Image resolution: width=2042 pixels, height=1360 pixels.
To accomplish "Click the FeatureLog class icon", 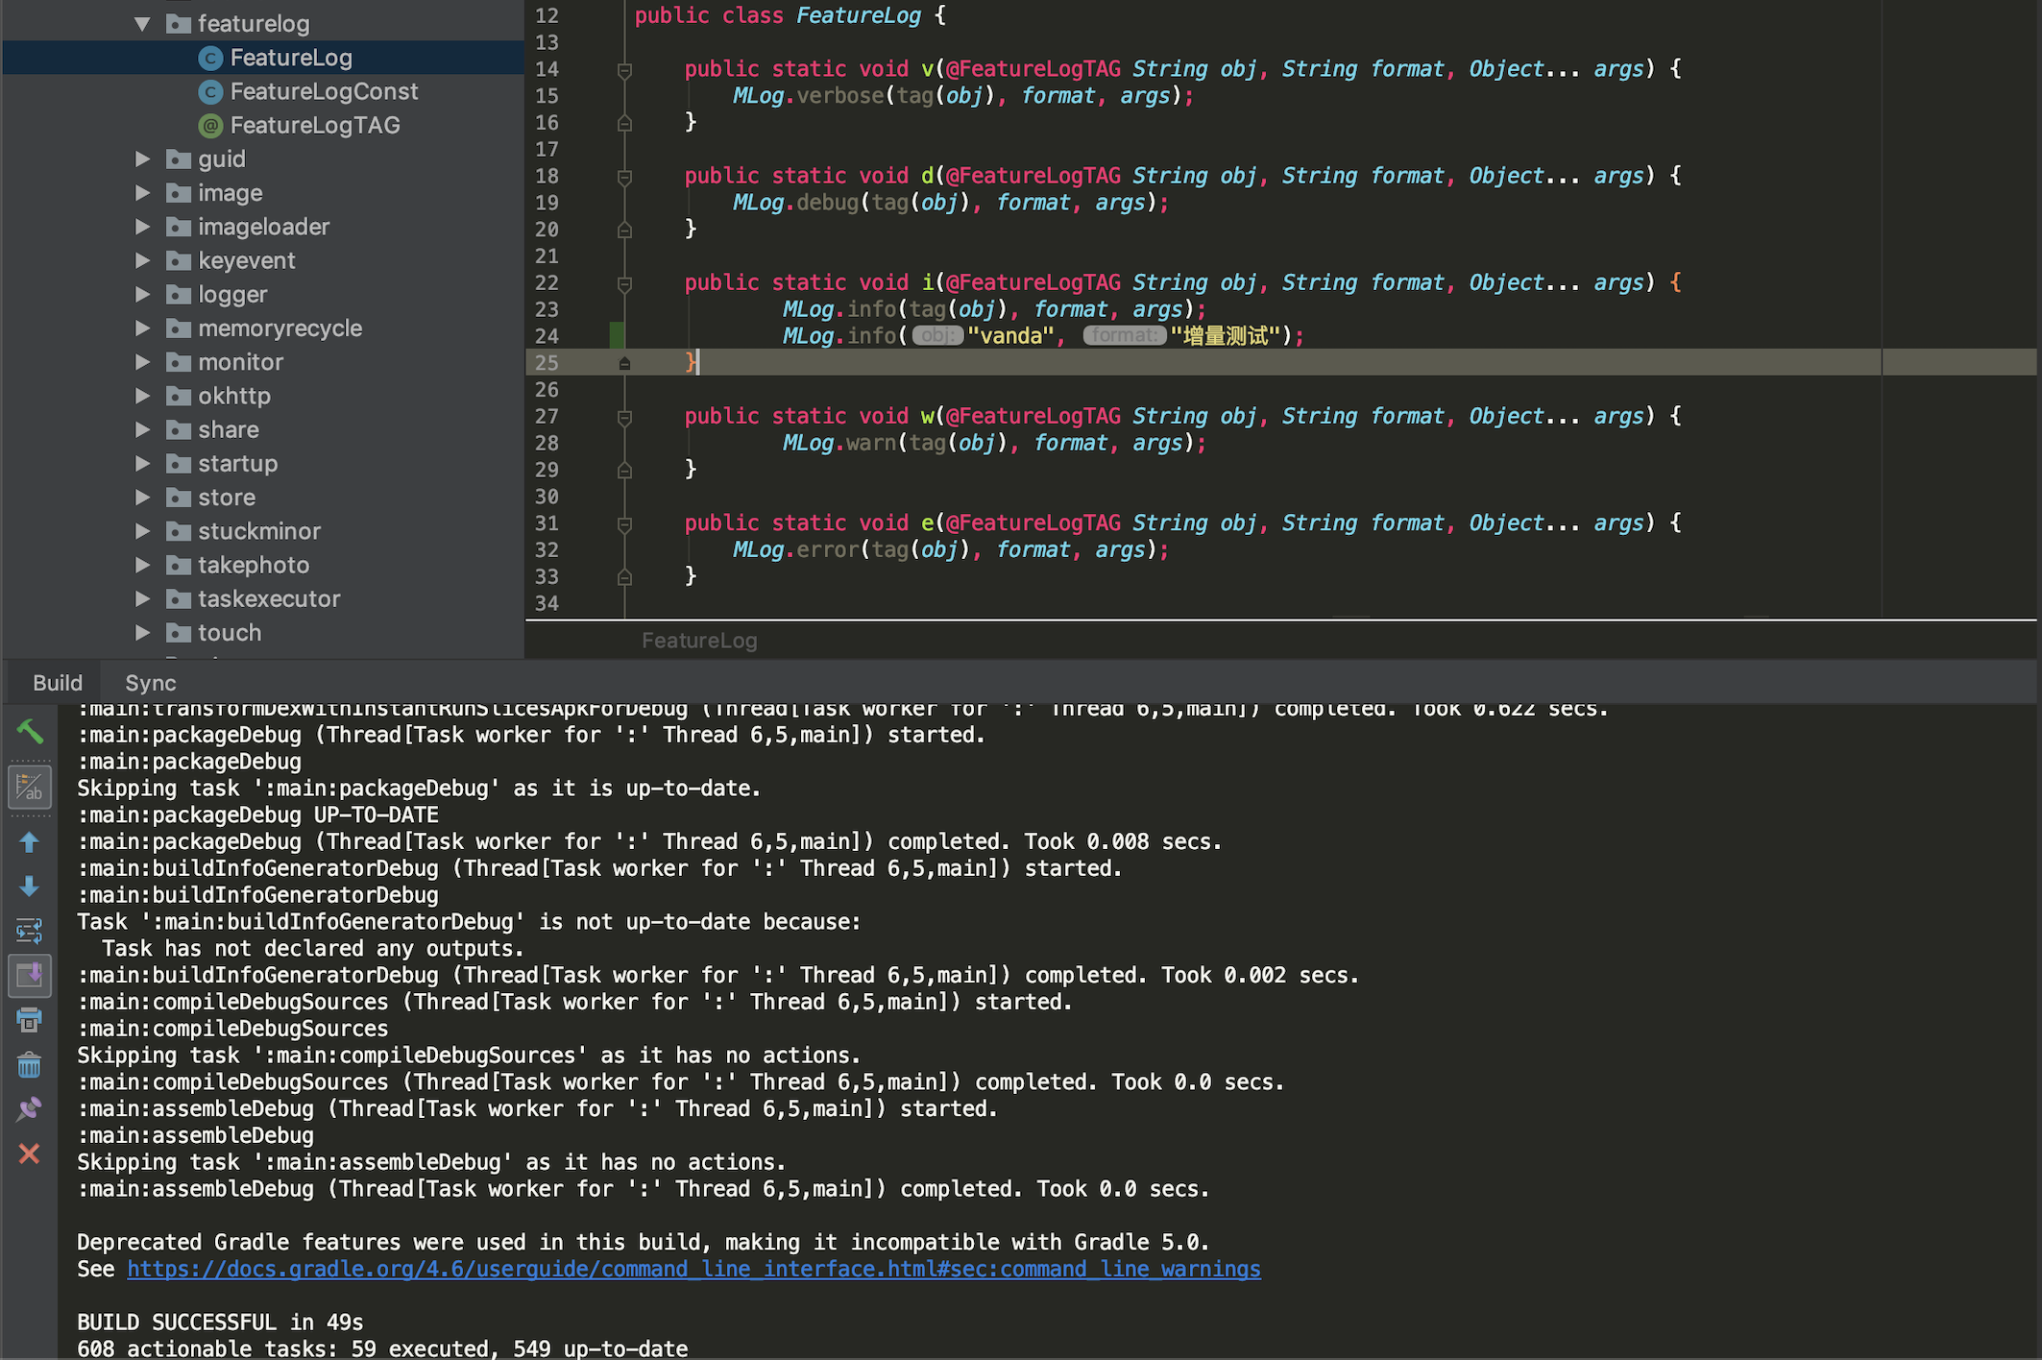I will click(210, 58).
